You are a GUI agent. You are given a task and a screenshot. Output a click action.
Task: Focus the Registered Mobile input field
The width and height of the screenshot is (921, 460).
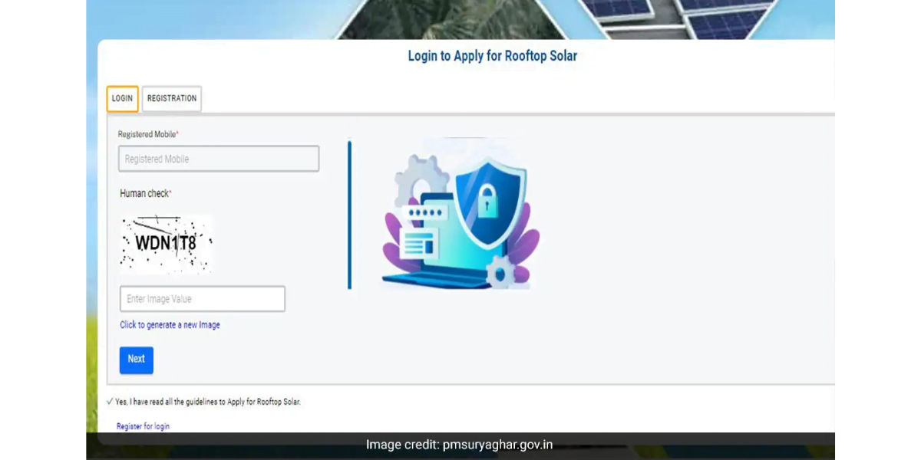219,159
